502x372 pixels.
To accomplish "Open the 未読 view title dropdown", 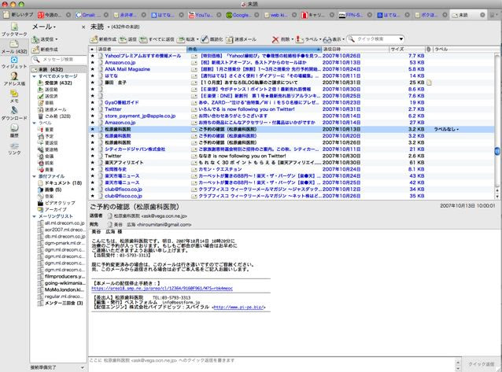I will click(109, 27).
